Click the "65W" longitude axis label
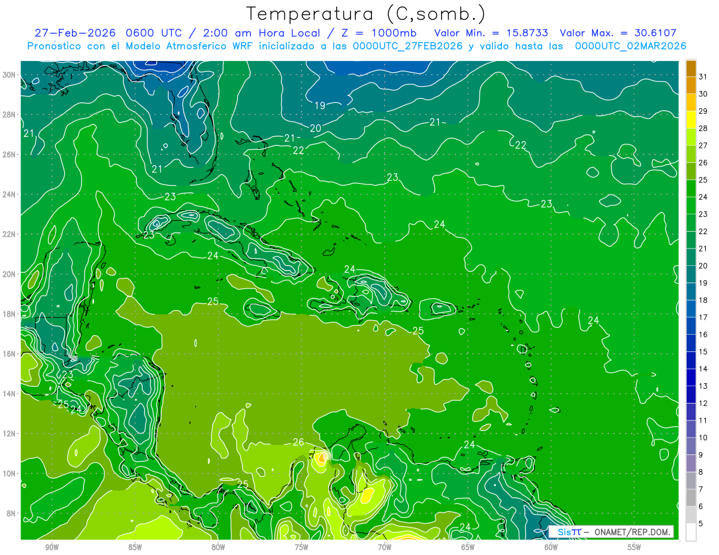 [x=468, y=547]
